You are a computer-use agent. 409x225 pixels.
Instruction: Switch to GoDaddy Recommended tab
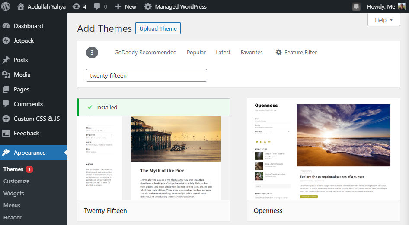point(145,52)
